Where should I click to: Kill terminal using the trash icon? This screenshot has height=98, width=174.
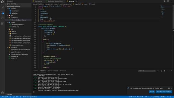click(165, 71)
